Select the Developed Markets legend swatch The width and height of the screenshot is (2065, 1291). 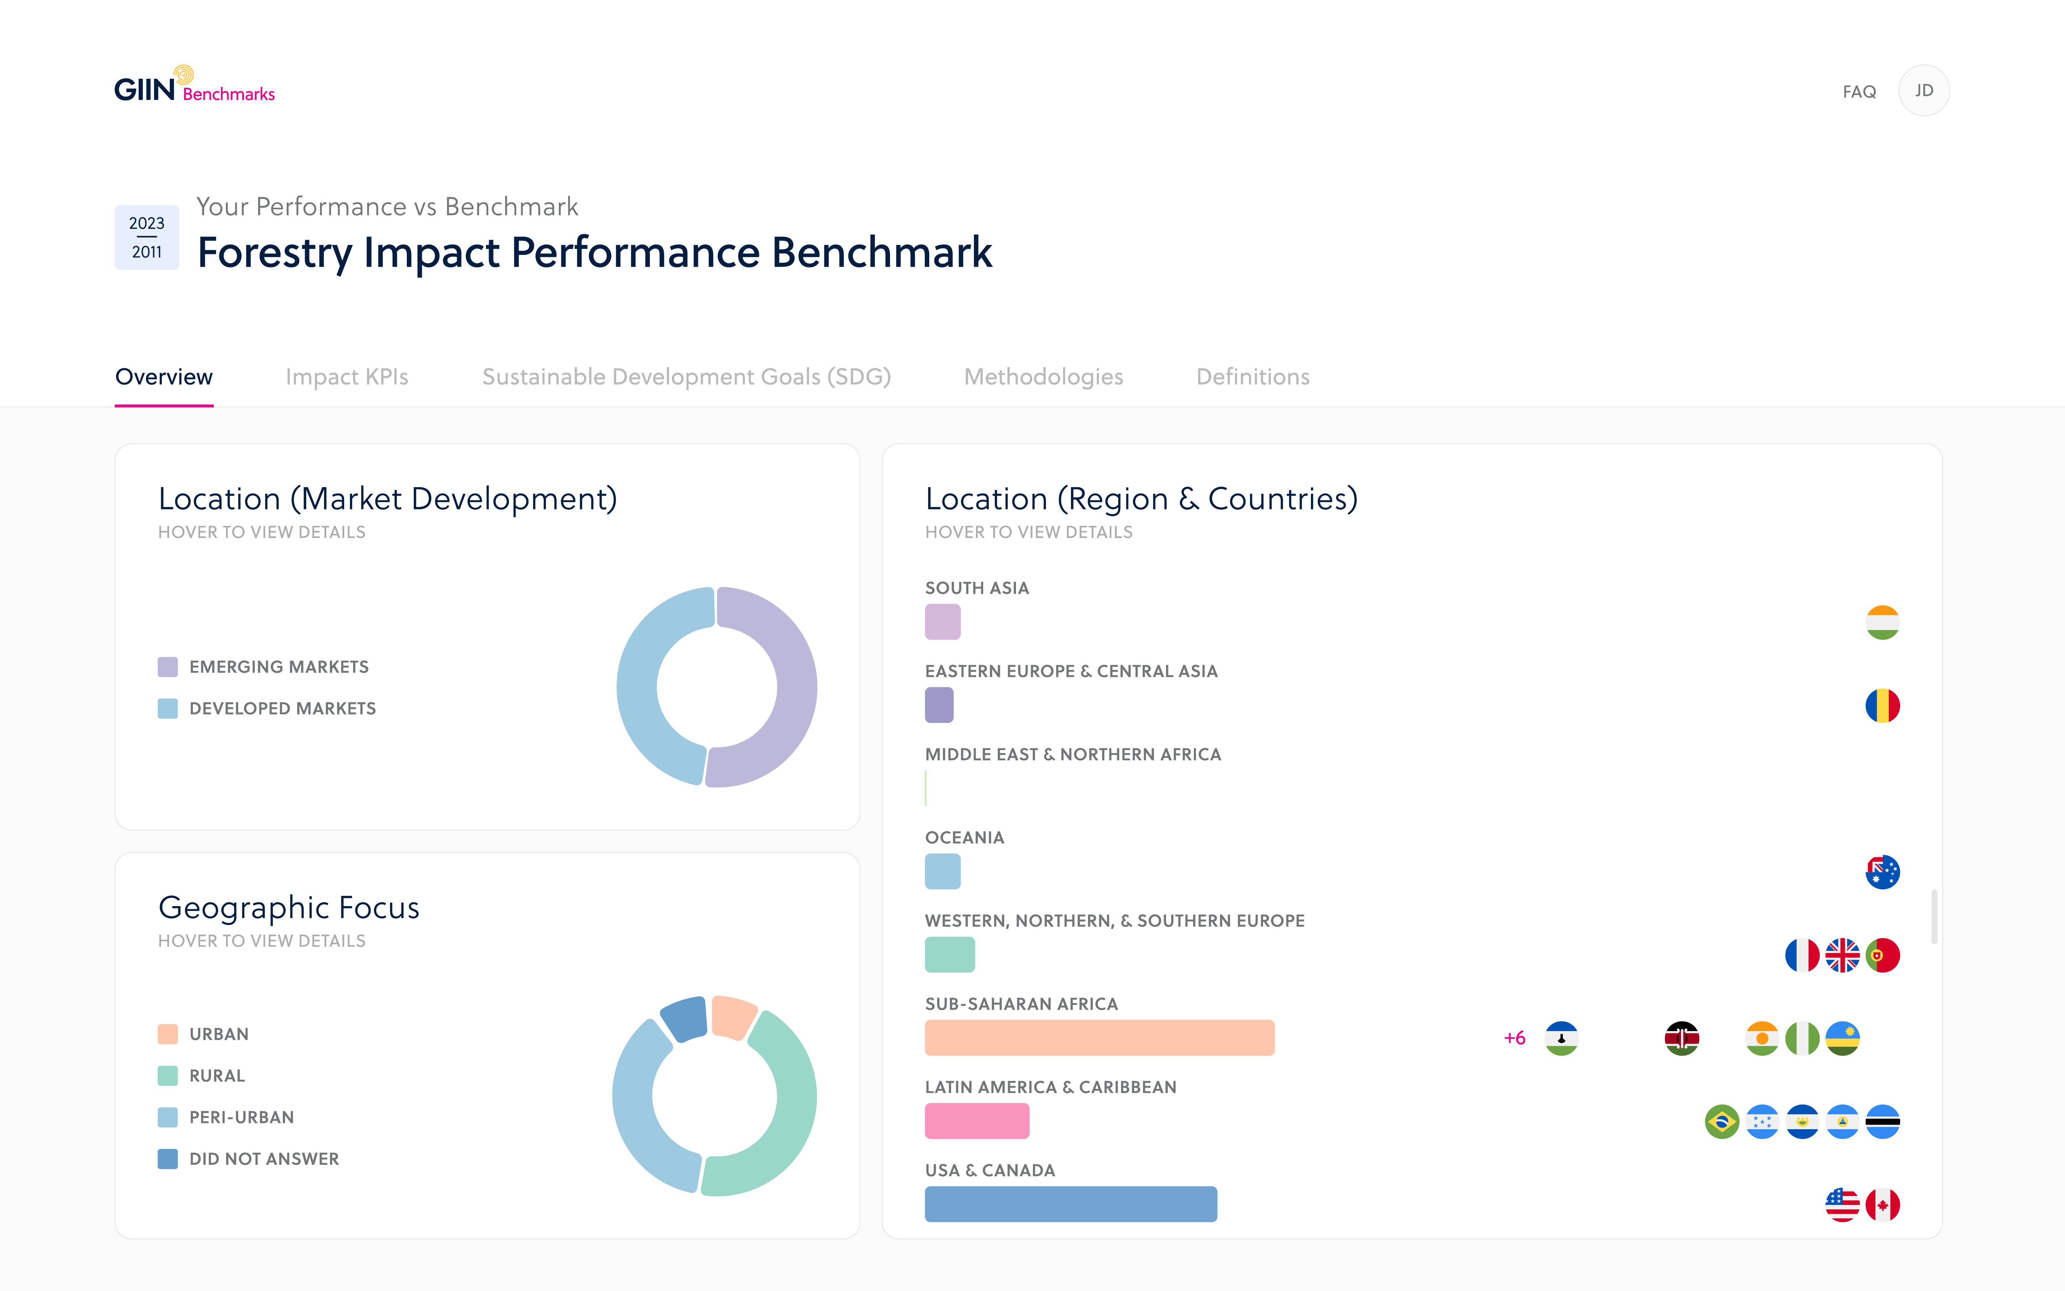click(168, 709)
